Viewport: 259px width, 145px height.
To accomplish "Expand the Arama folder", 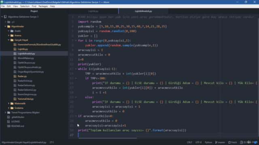I will (8, 35).
